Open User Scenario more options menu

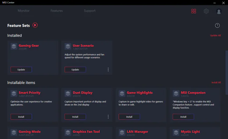tap(108, 69)
